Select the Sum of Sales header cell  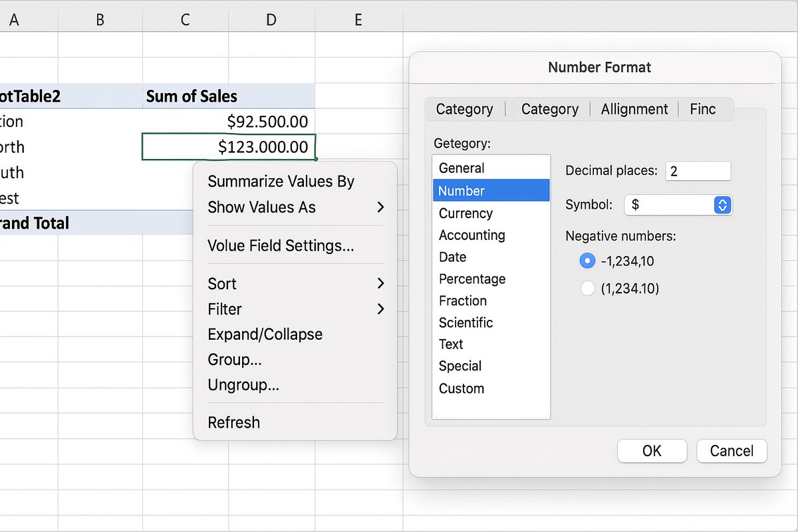tap(229, 96)
